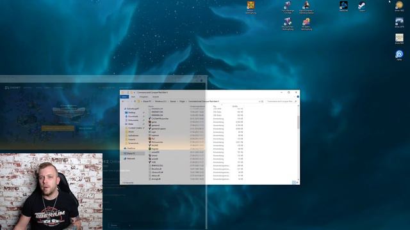410x230 pixels.
Task: Sort files by Typ column
Action: [215, 106]
